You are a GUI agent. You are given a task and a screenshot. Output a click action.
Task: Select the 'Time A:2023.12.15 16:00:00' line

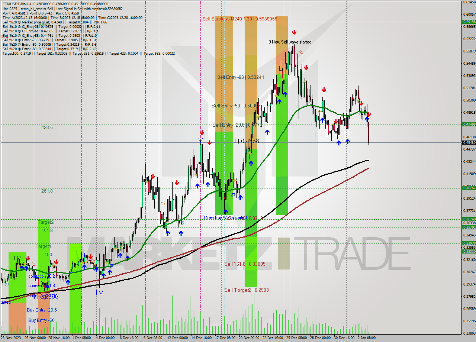73,17
